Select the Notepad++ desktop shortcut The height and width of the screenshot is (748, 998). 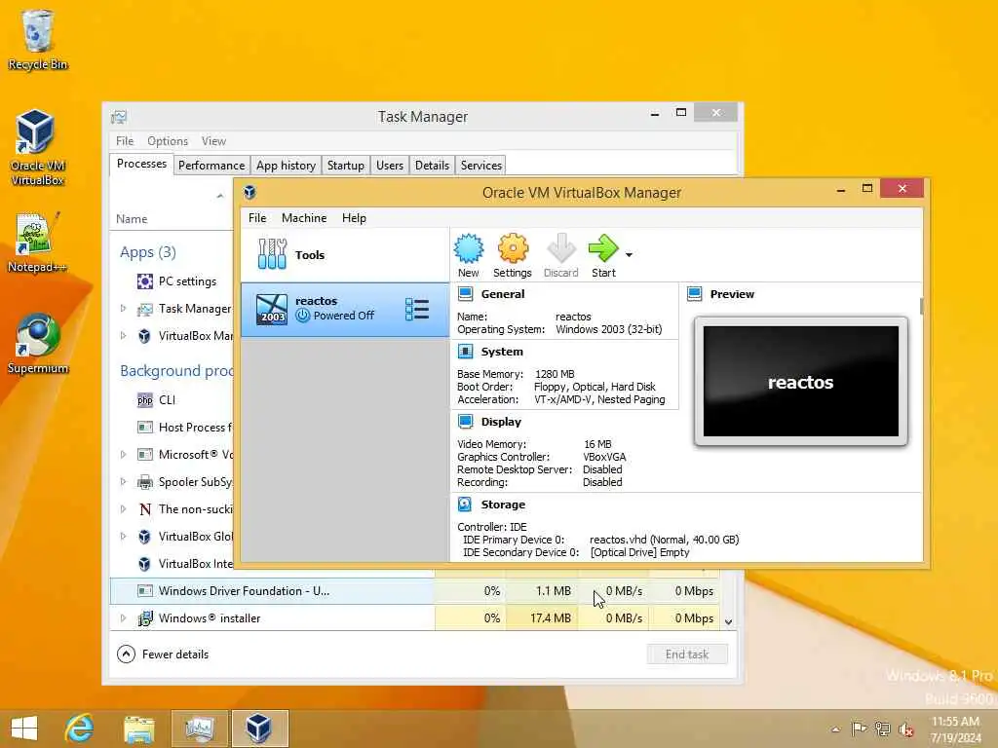click(x=37, y=243)
